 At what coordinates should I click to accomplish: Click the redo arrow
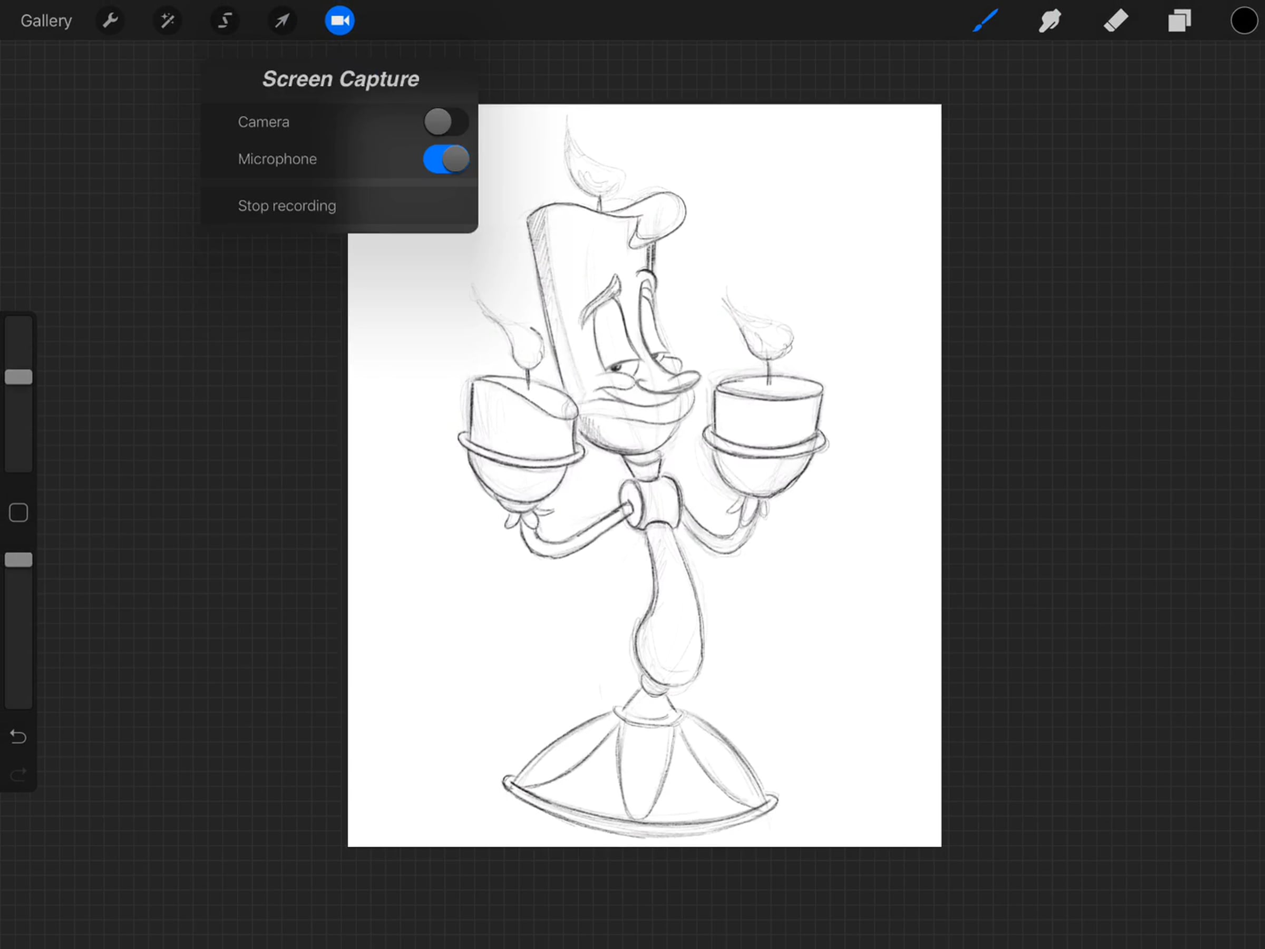(18, 774)
